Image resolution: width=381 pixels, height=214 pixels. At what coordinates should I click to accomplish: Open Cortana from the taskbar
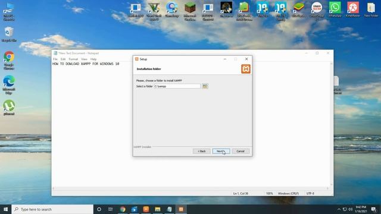pos(99,209)
